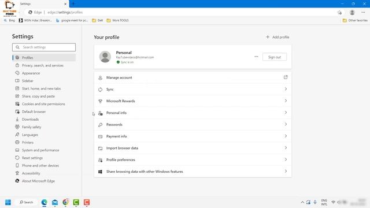Screen dimensions: 370x208
Task: Click the Payment info card icon
Action: click(100, 136)
